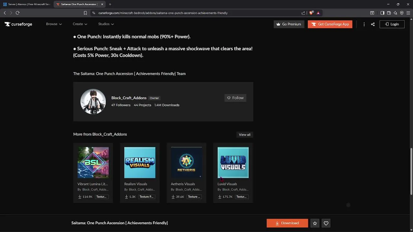This screenshot has width=413, height=232.
Task: Open Brave Shields lion icon
Action: pyautogui.click(x=311, y=13)
